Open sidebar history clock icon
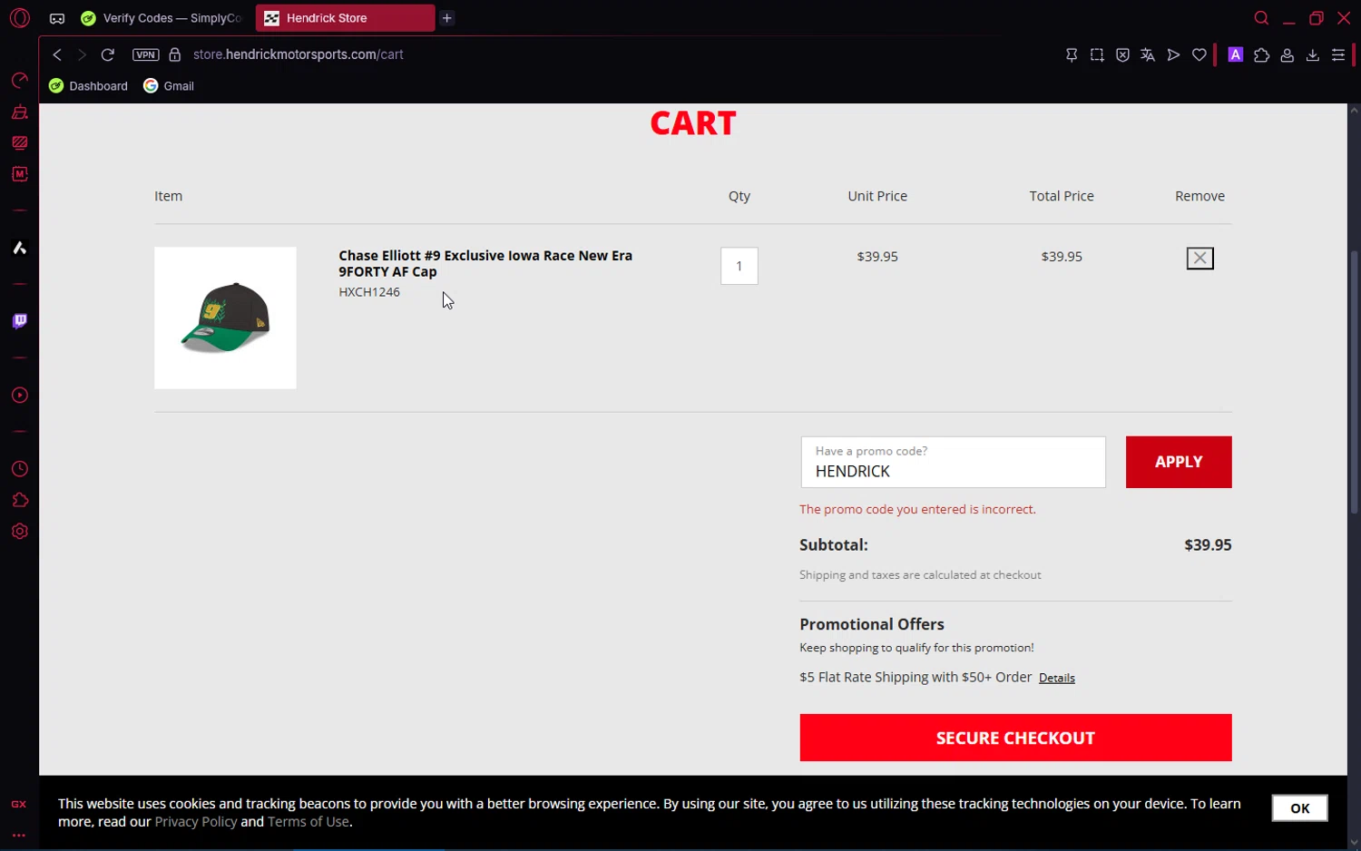The image size is (1361, 851). click(20, 469)
